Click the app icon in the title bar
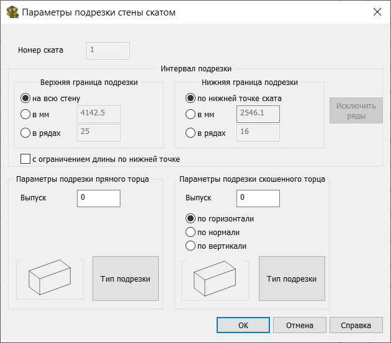The height and width of the screenshot is (343, 391). coord(12,12)
